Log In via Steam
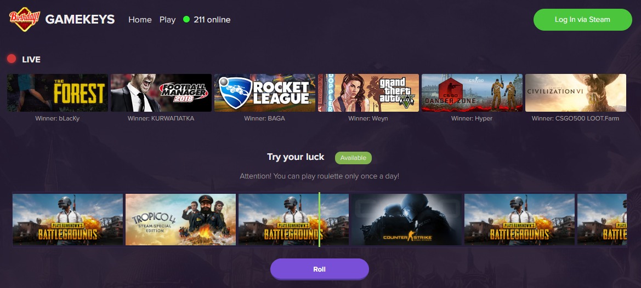Screen dimensions: 641x288 tap(582, 20)
